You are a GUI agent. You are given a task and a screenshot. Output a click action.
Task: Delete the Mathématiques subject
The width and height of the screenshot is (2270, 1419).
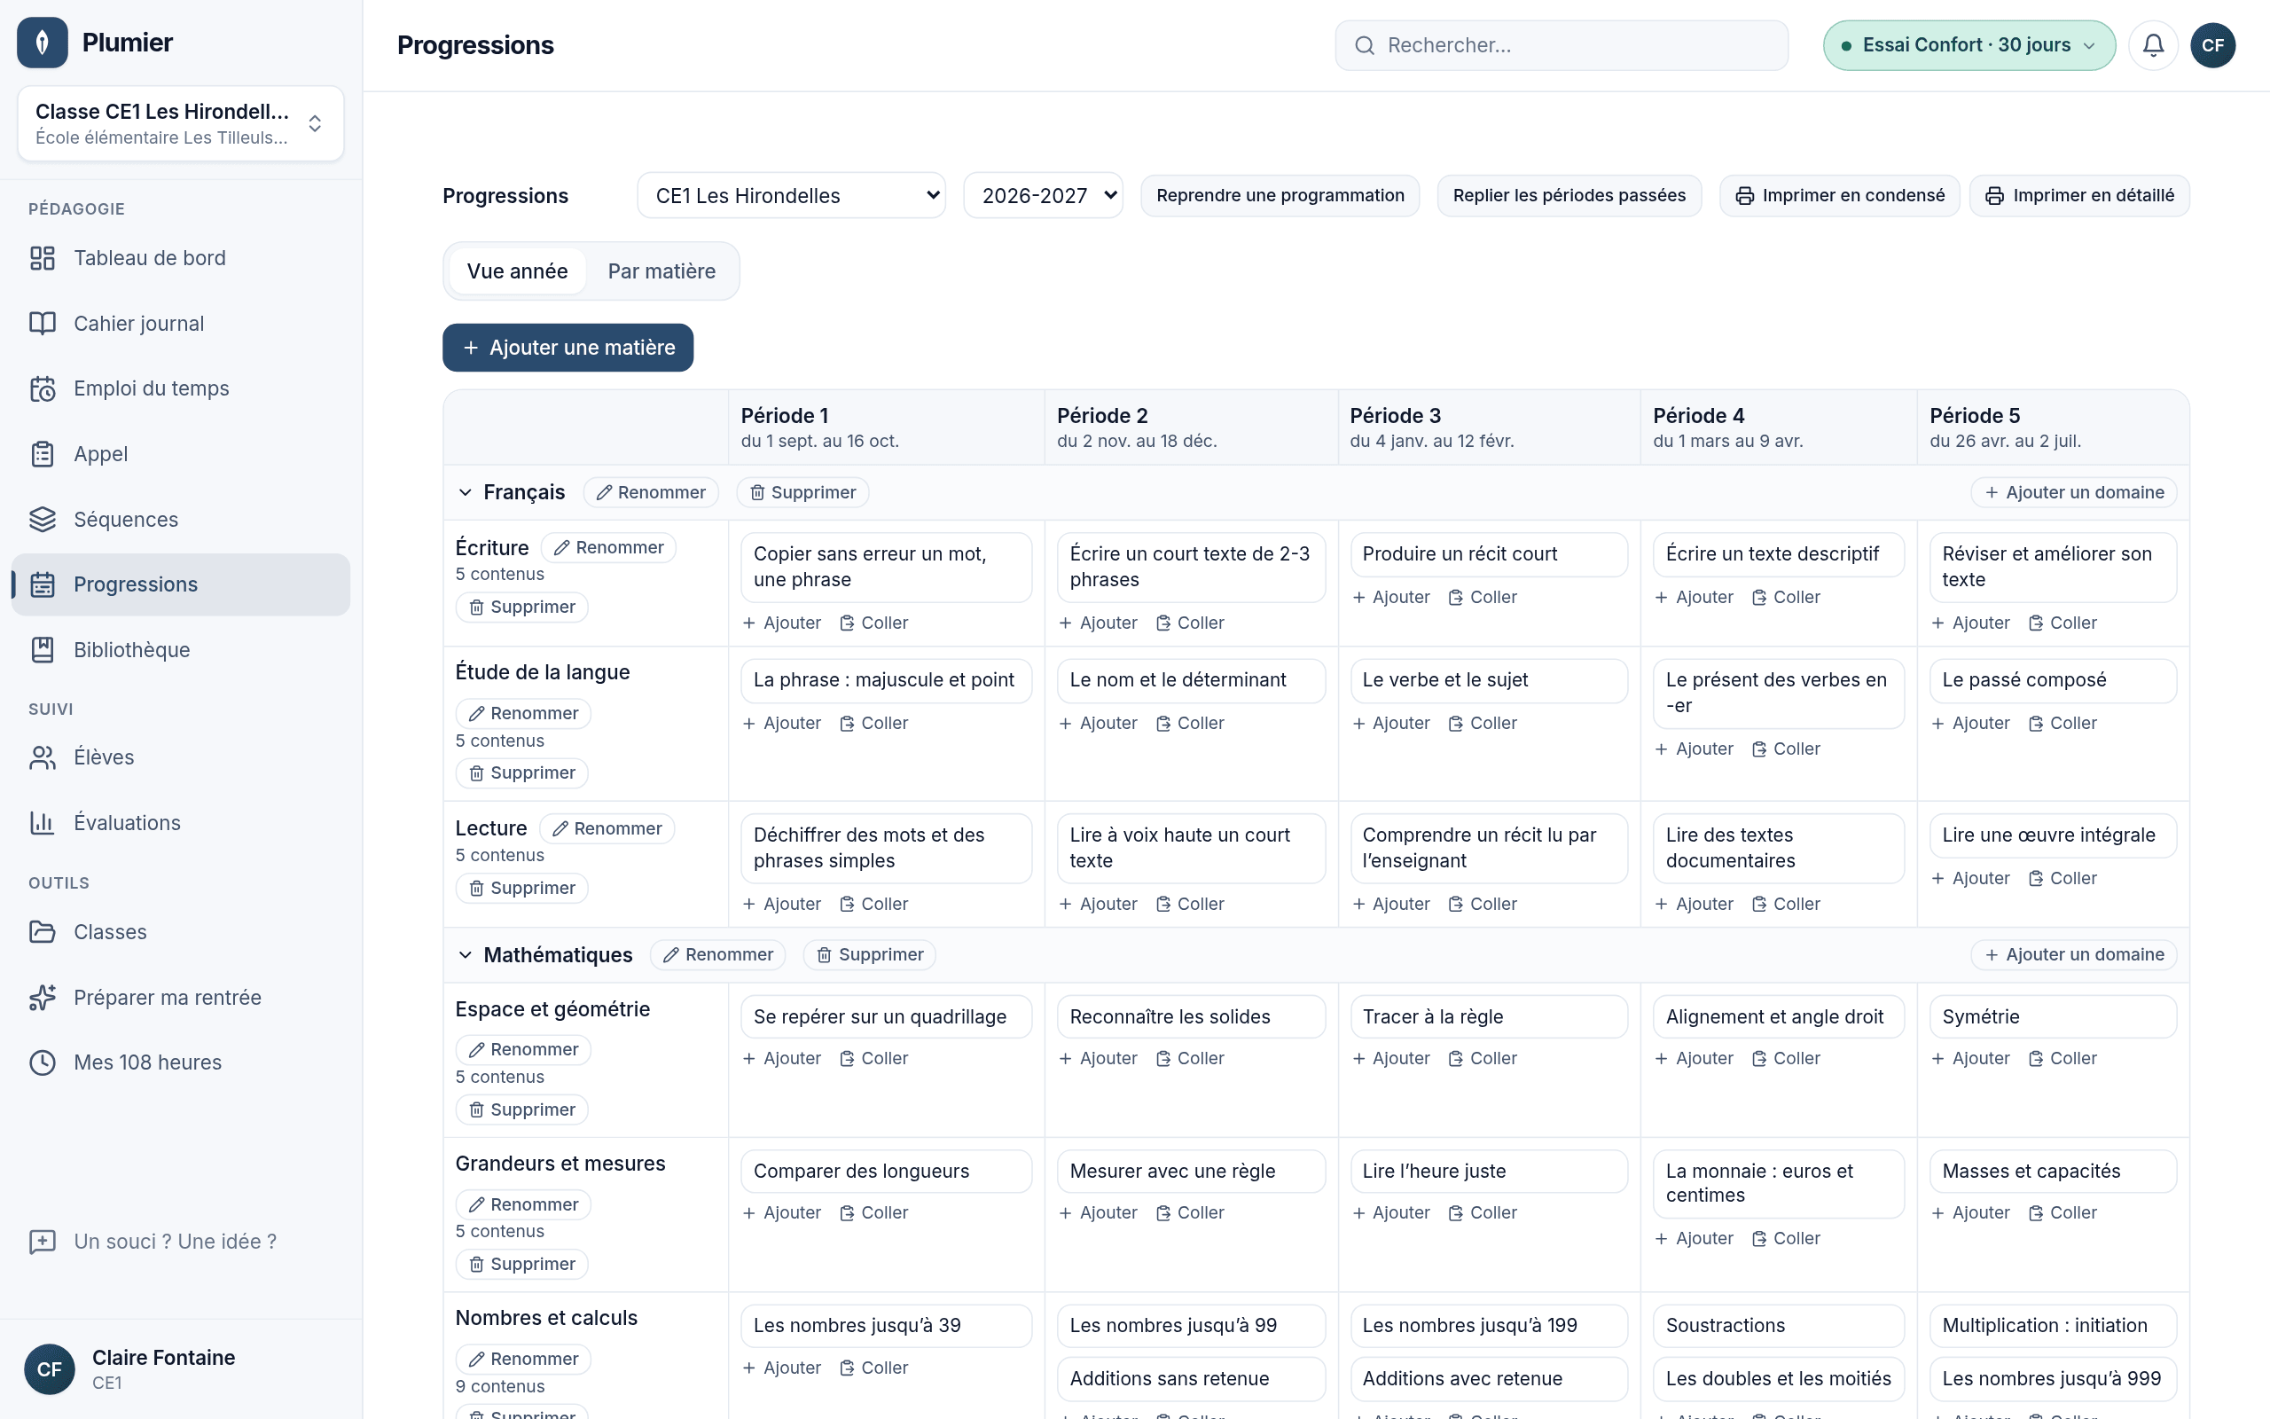[x=870, y=955]
